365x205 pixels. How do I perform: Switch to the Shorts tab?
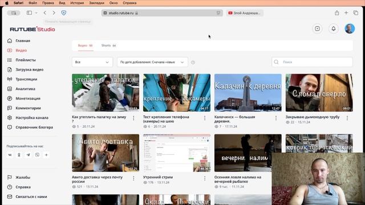click(108, 46)
